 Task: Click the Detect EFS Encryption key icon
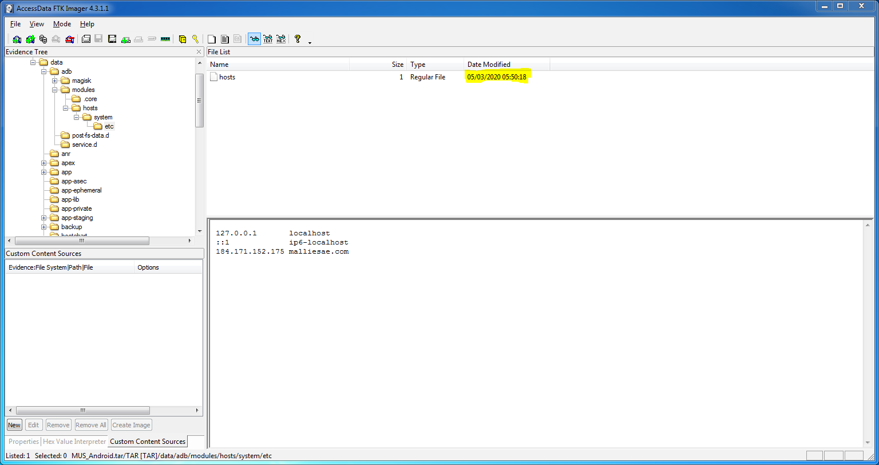[x=196, y=39]
